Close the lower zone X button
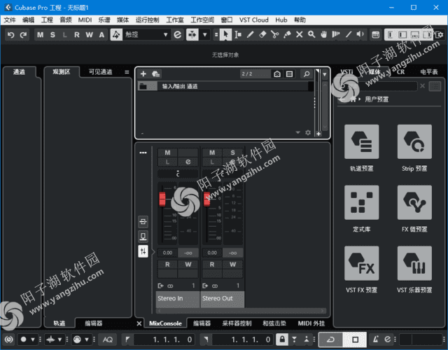Screen dimensions: 448x350 pyautogui.click(x=139, y=323)
